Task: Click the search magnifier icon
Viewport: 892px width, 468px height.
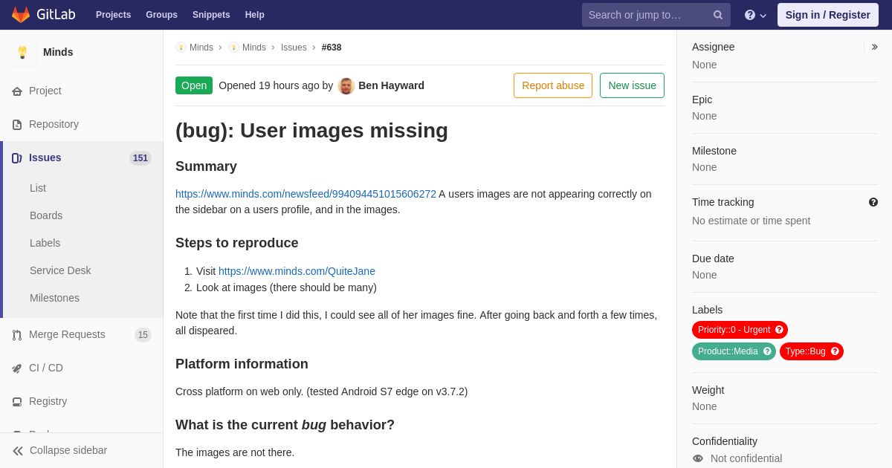Action: [718, 15]
